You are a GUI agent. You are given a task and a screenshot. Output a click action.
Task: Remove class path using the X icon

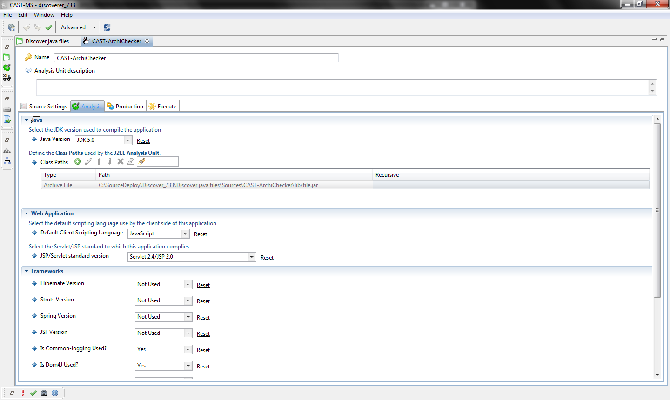[121, 161]
